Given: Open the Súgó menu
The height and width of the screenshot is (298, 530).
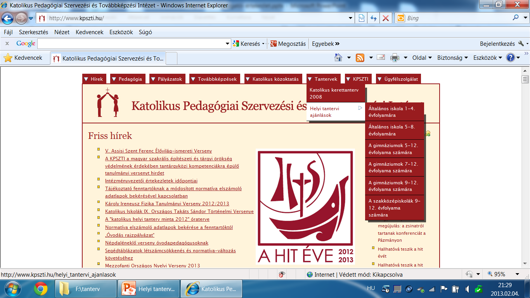Looking at the screenshot, I should 145,32.
